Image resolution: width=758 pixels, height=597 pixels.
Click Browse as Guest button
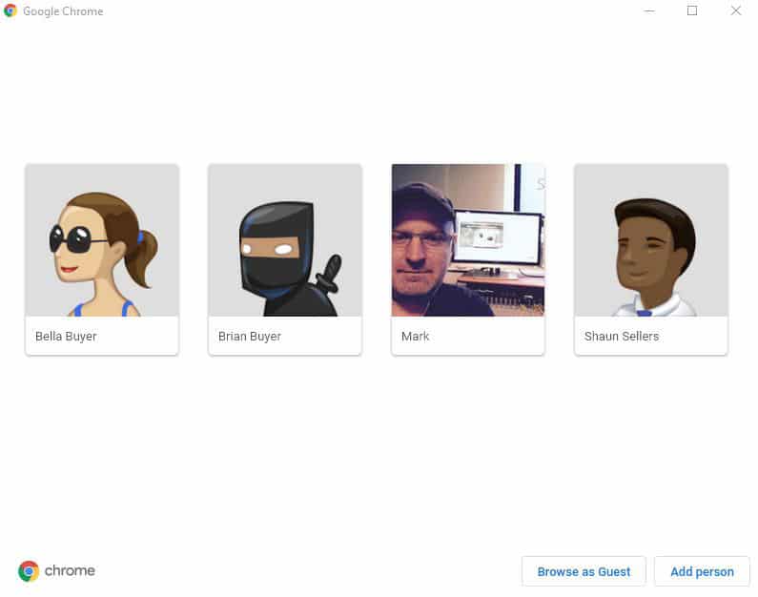(584, 571)
